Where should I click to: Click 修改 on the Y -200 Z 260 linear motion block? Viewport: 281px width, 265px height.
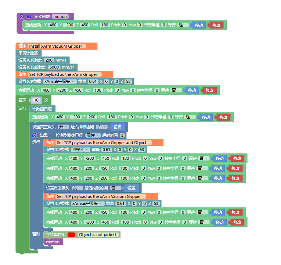(x=223, y=117)
